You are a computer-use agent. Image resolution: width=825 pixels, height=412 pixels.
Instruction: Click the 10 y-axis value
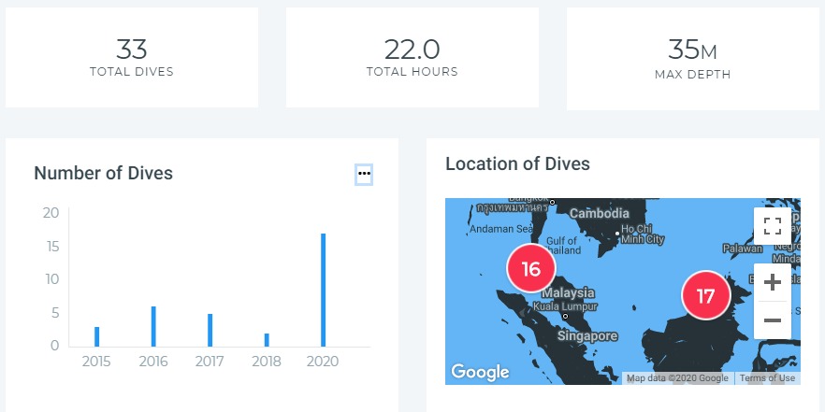(x=52, y=279)
